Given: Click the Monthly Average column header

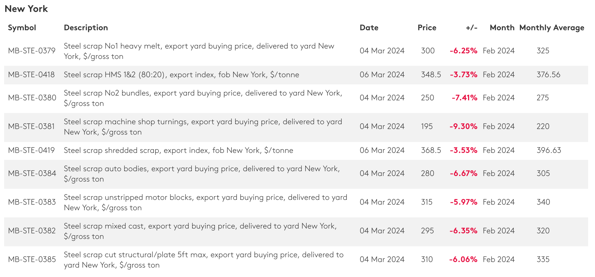Looking at the screenshot, I should click(x=552, y=28).
